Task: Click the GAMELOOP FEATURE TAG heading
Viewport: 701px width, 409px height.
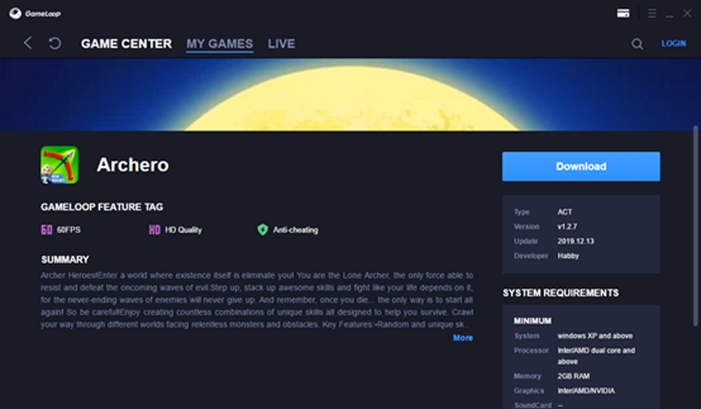Action: click(x=102, y=207)
